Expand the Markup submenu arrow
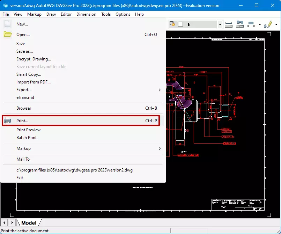 tap(160, 148)
